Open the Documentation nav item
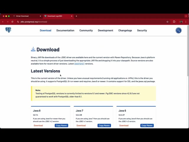Screen dimensions: 189x142 (x=65, y=30)
